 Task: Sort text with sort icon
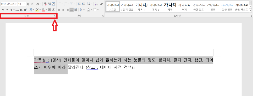point(96,4)
